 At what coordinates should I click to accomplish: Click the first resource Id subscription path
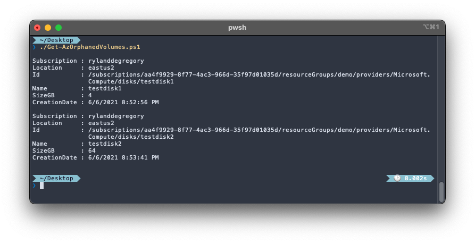[259, 78]
